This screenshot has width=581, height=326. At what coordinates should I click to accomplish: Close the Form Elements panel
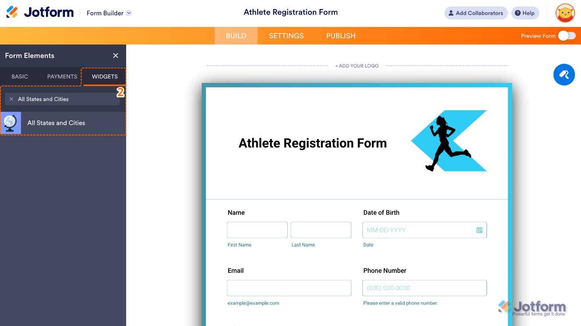click(x=115, y=56)
